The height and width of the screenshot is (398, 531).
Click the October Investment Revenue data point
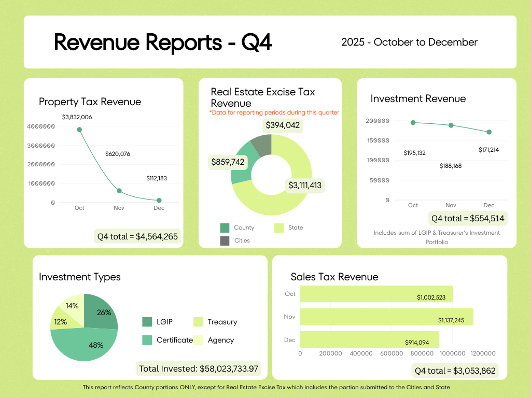point(413,122)
